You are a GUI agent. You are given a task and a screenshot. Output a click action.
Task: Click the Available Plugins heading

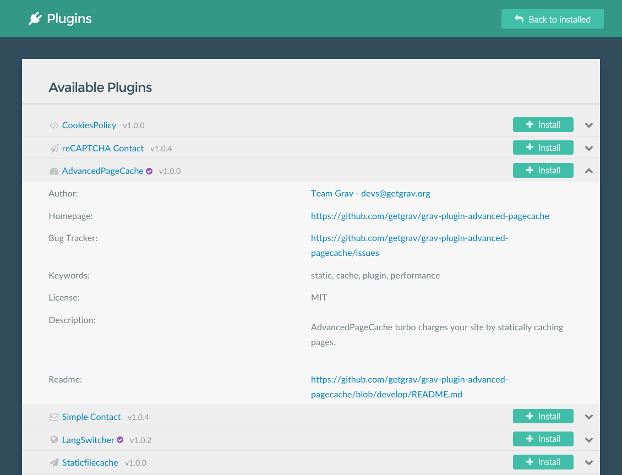[x=100, y=87]
